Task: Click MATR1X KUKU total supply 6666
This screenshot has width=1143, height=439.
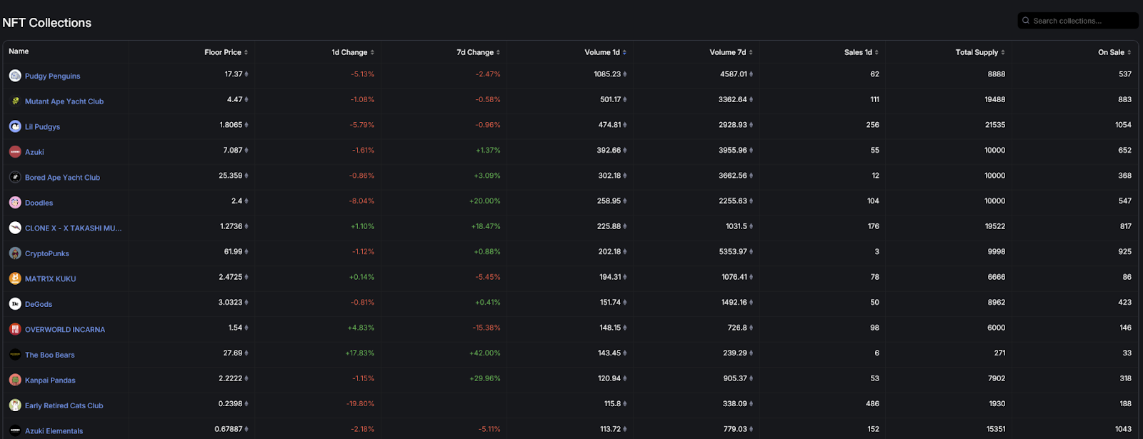Action: 997,277
